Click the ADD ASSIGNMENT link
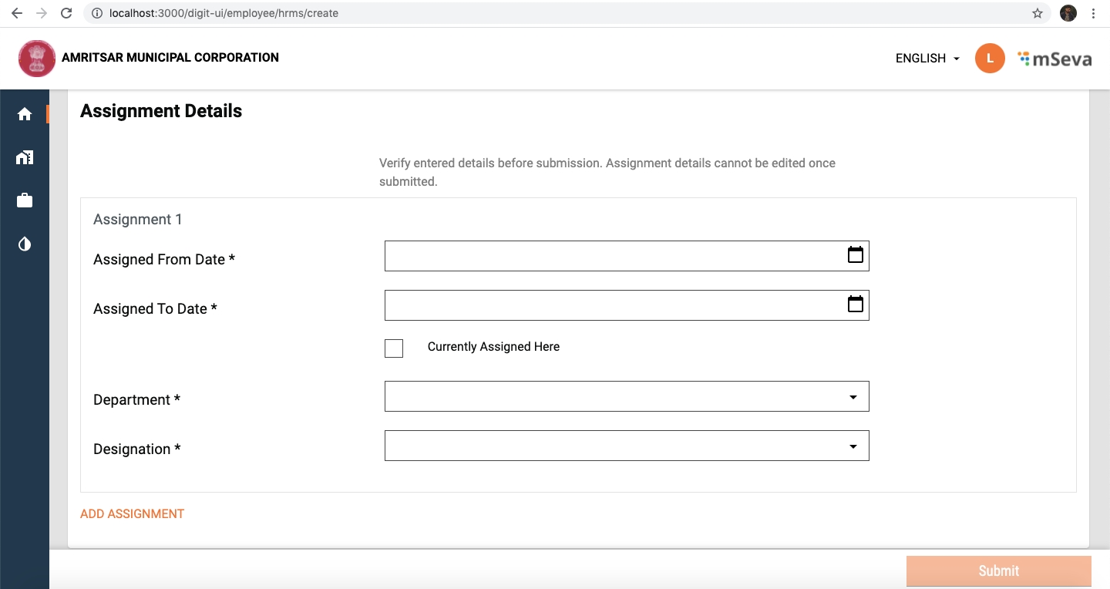The height and width of the screenshot is (589, 1110). click(132, 513)
